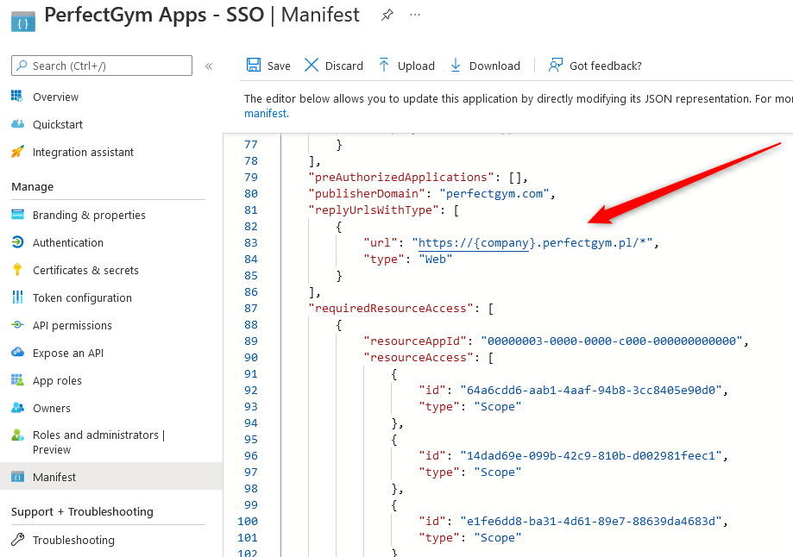The height and width of the screenshot is (557, 793).
Task: Click the Discard X icon
Action: [x=312, y=66]
